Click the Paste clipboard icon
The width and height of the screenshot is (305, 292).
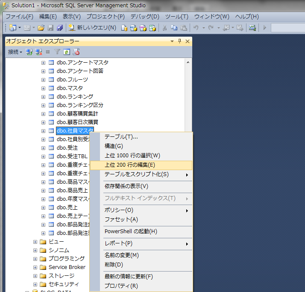coord(184,28)
